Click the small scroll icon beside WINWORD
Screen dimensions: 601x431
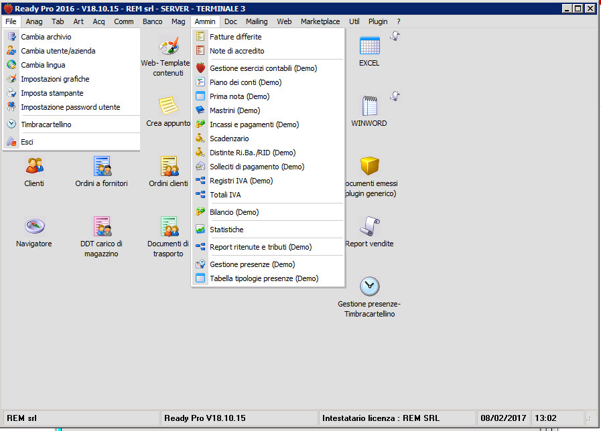coord(395,96)
